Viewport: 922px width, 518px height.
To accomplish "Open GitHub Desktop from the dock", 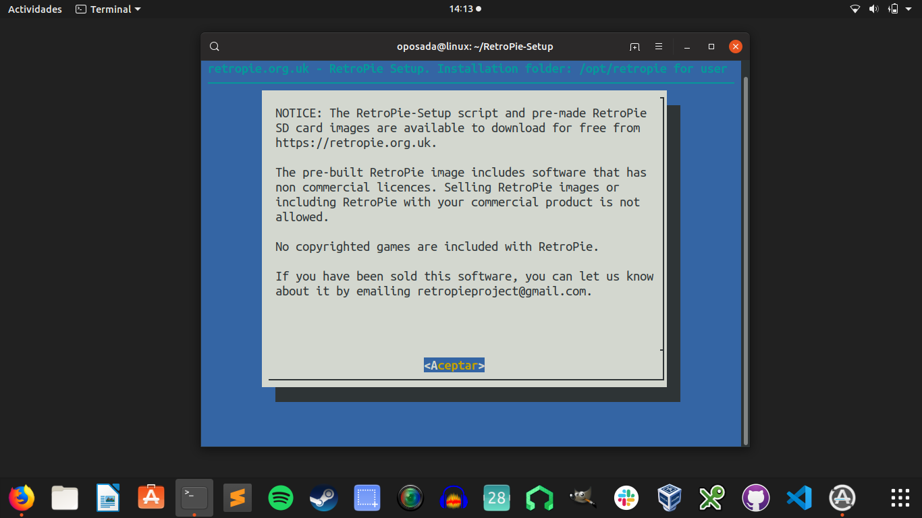I will 755,498.
